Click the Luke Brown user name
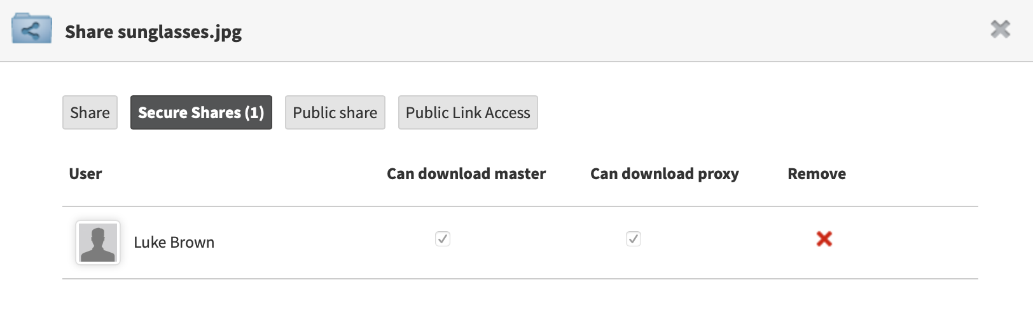Viewport: 1033px width, 315px height. 174,243
